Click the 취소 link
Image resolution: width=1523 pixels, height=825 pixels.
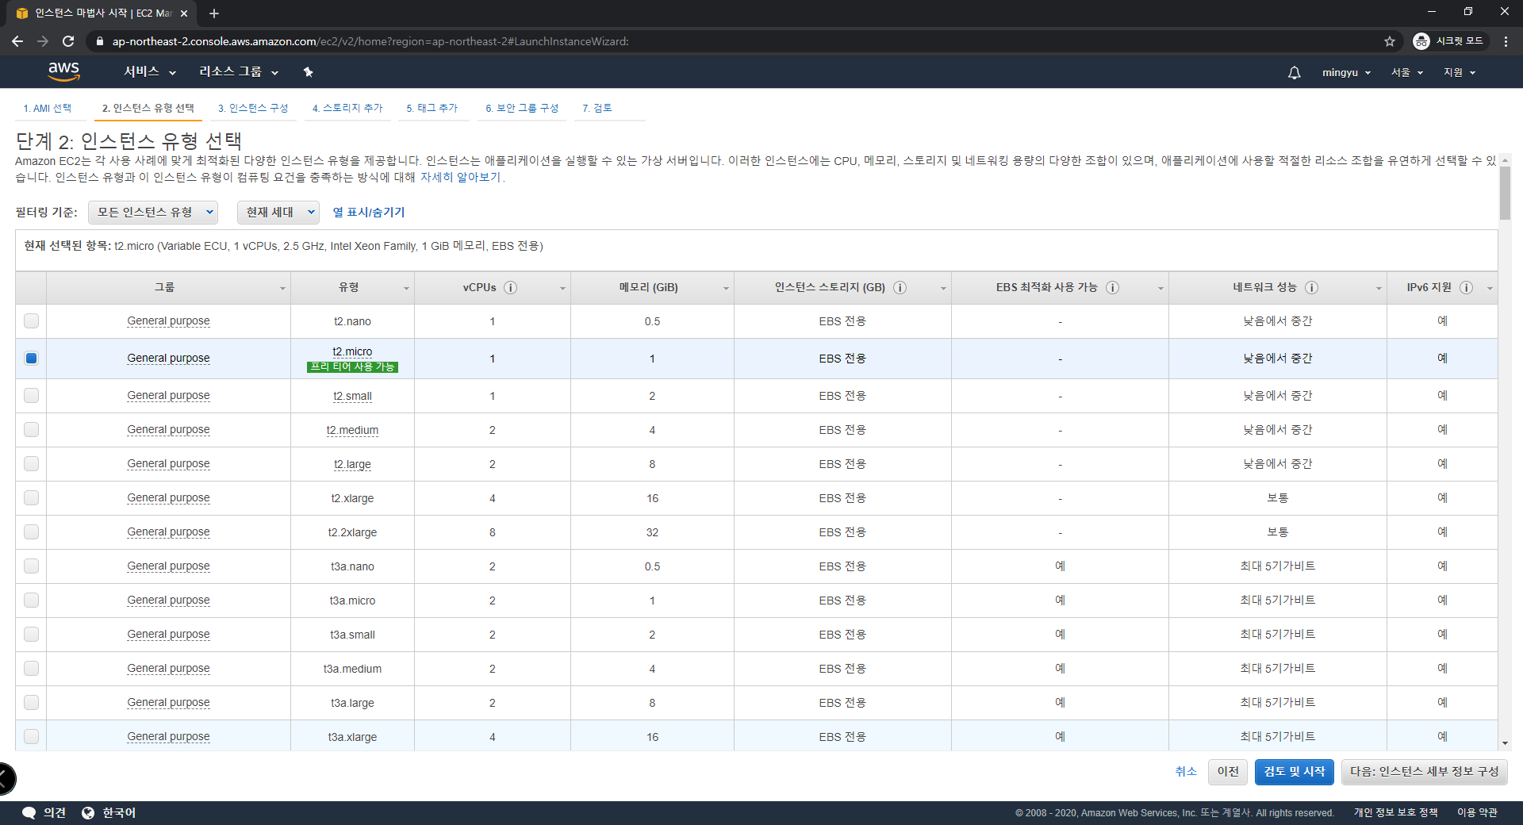(1186, 772)
